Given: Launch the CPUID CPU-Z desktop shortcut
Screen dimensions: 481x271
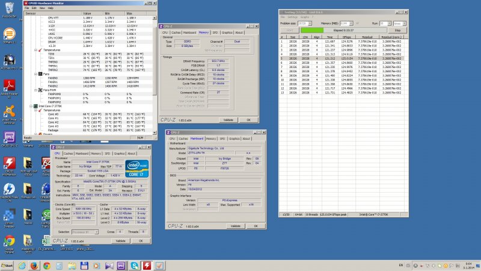Looking at the screenshot, I should [x=9, y=139].
